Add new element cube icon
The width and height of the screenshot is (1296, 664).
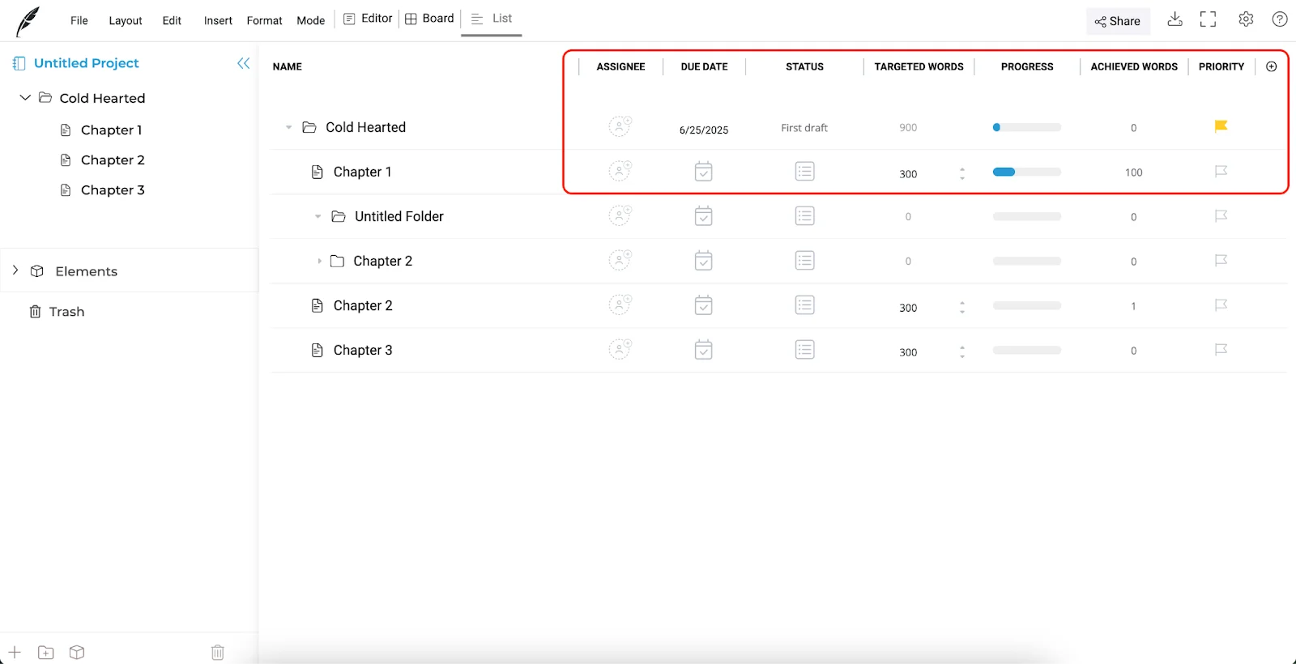click(x=77, y=652)
